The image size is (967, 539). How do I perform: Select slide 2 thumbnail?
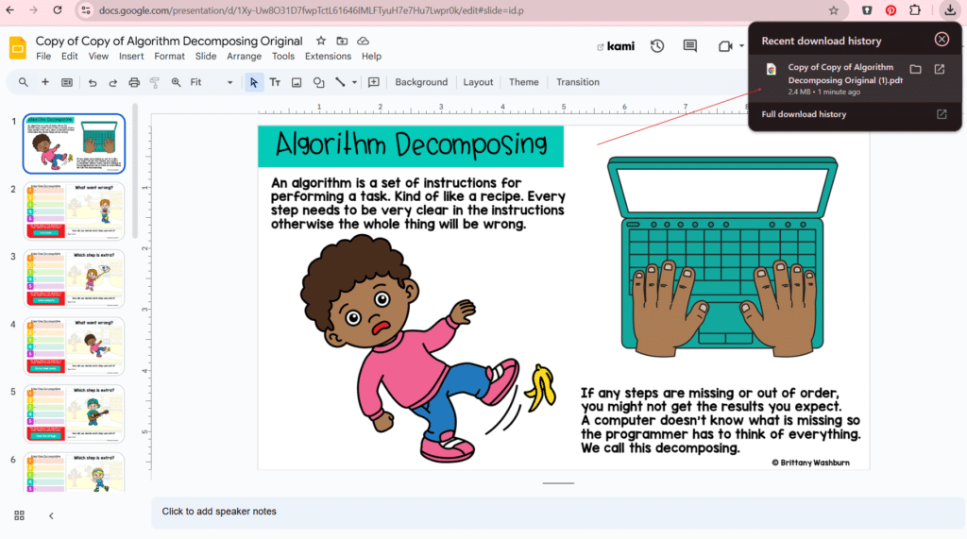pyautogui.click(x=74, y=211)
